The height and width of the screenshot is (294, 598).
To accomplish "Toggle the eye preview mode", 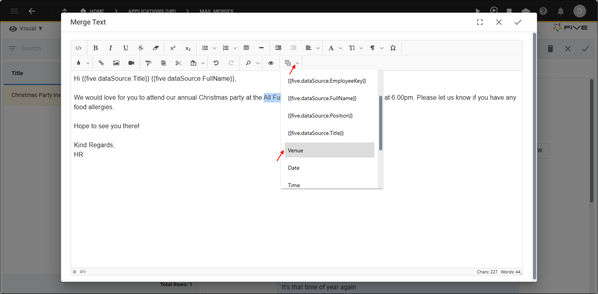I will [271, 63].
